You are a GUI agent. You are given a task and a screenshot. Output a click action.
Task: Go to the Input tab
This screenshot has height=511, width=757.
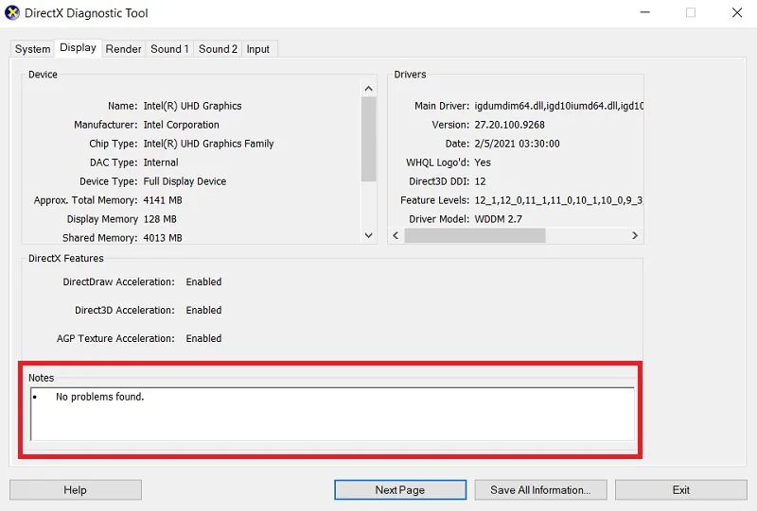point(258,49)
